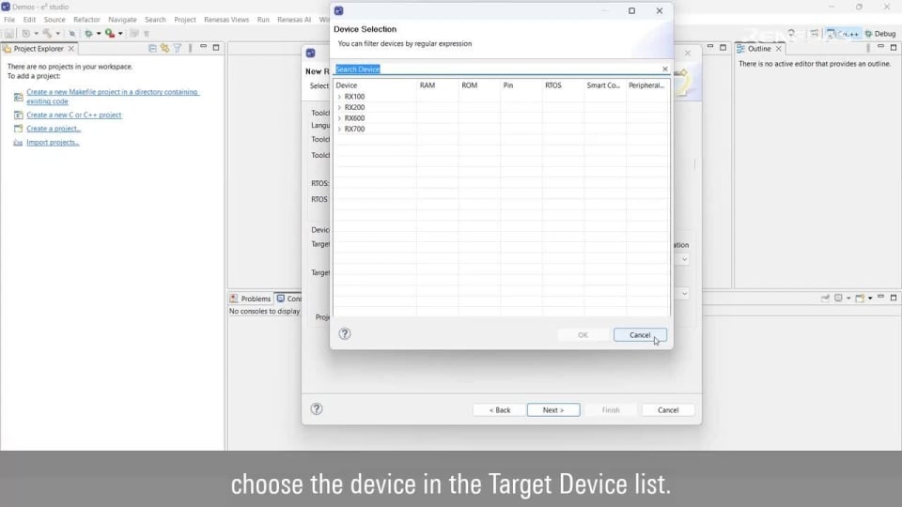The image size is (902, 507).
Task: Open Outline view menu (three dots)
Action: point(867,49)
